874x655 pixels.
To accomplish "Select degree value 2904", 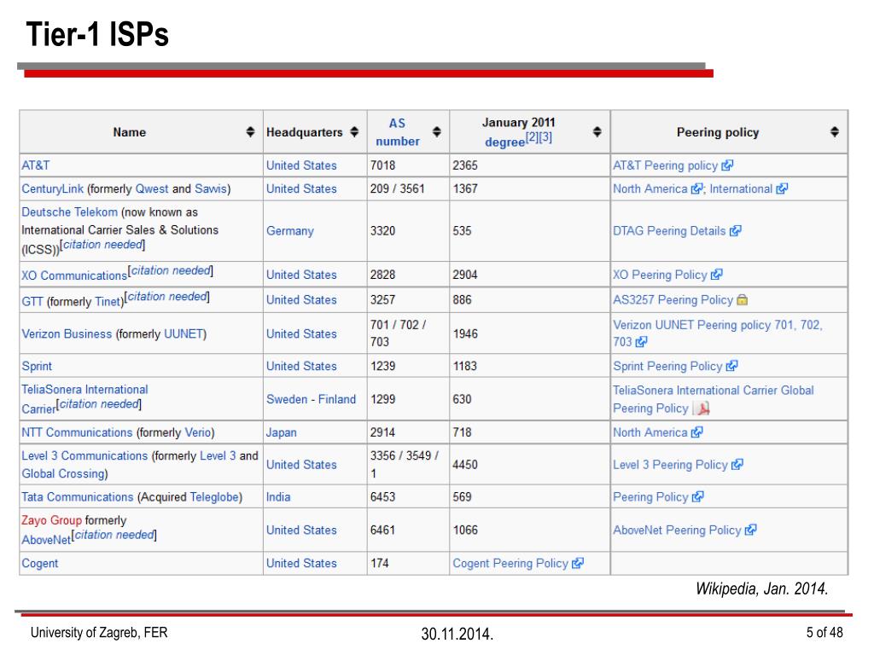I will pos(465,275).
